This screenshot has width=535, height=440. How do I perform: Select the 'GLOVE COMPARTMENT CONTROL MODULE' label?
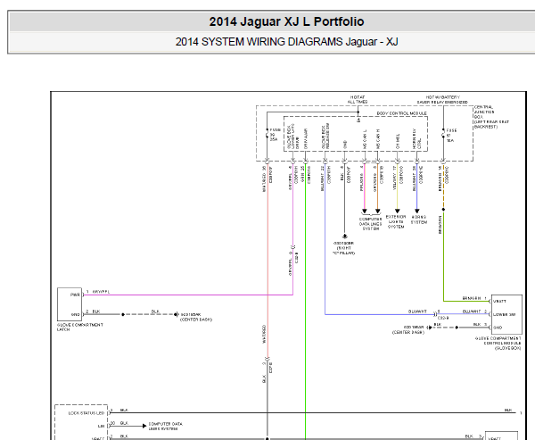(x=498, y=343)
